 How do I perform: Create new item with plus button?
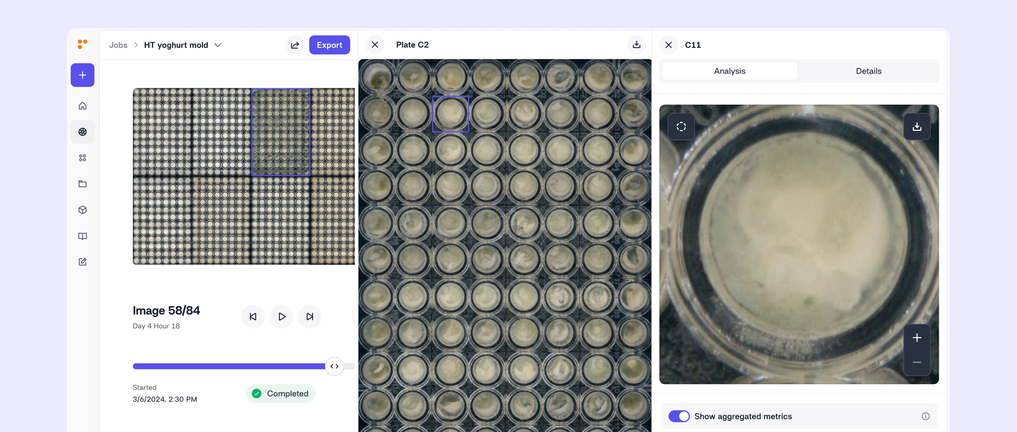[83, 75]
